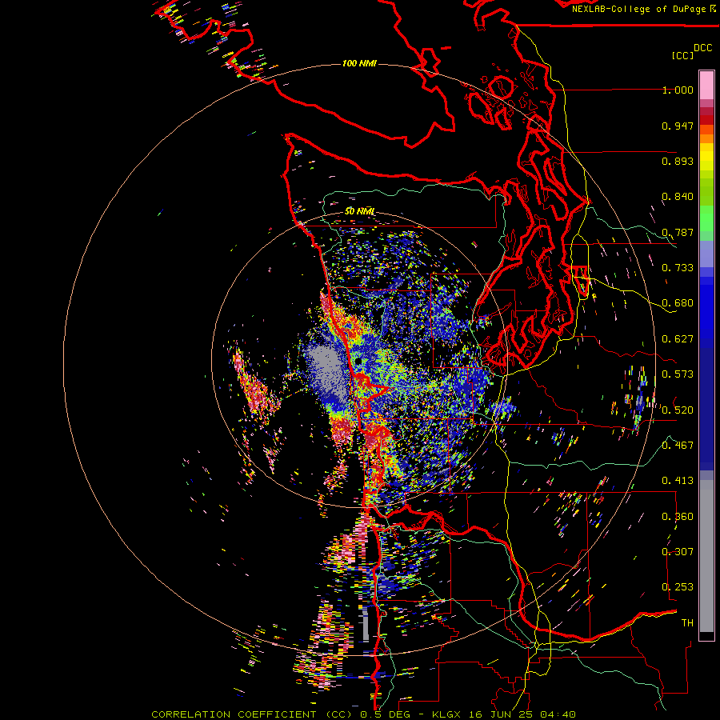
Task: Click the 0.467 scale value
Action: click(x=678, y=446)
